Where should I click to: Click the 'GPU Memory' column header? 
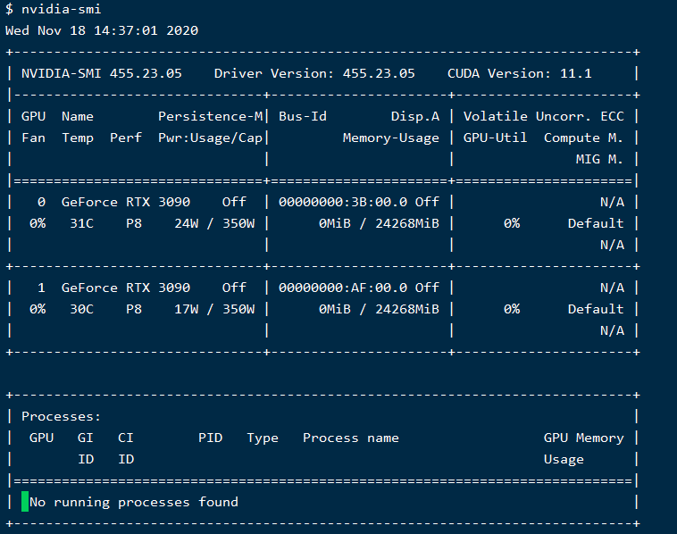click(x=584, y=438)
